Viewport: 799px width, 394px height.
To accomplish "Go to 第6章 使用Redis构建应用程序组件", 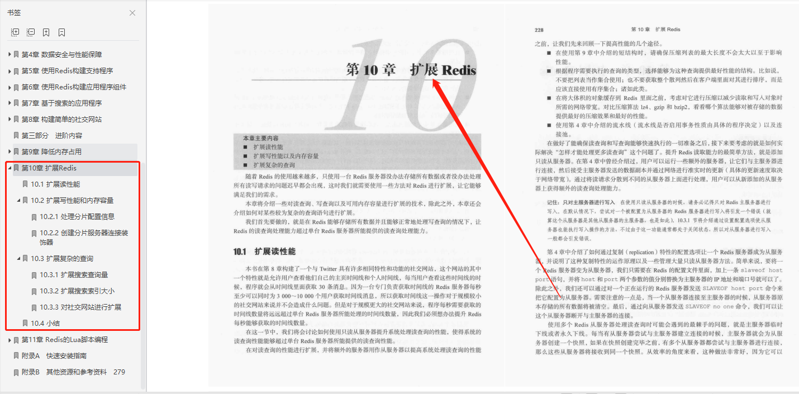I will pos(74,87).
